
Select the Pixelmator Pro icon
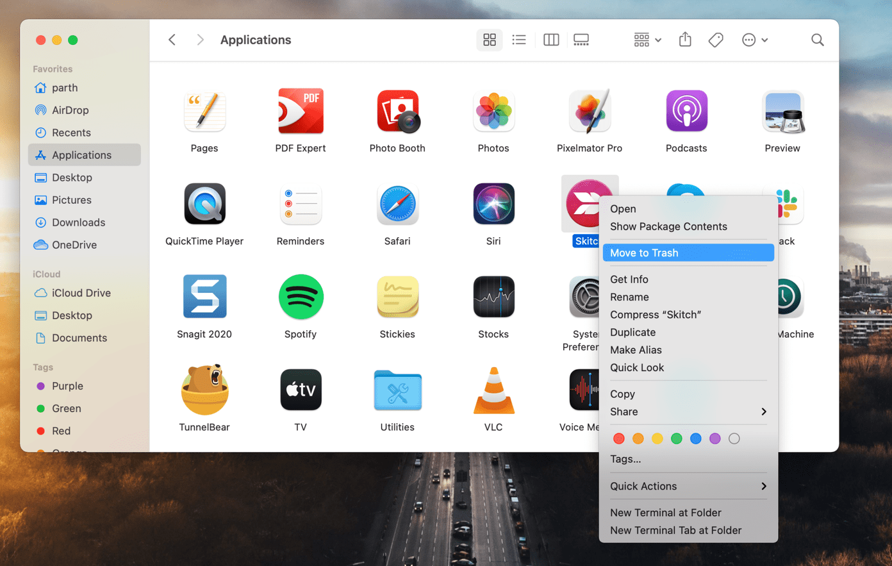coord(590,112)
